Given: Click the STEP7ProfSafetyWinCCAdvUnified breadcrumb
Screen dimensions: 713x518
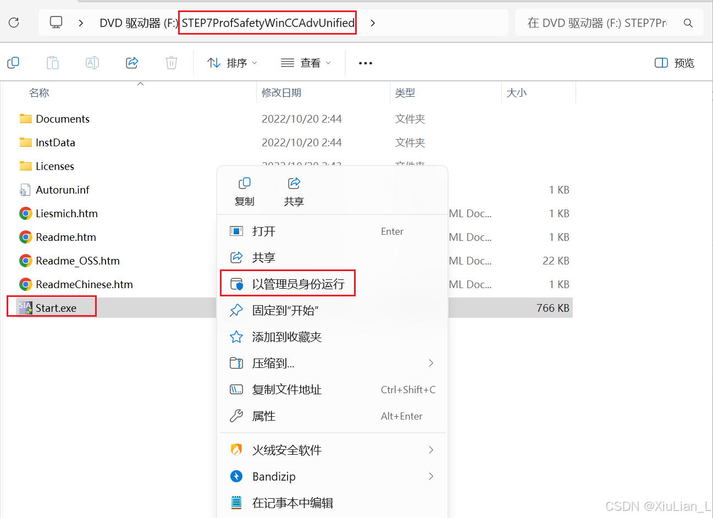Looking at the screenshot, I should coord(268,23).
